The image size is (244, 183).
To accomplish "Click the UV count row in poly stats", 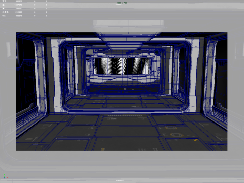I will [25, 16].
